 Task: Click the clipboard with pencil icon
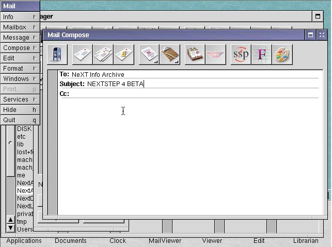pyautogui.click(x=169, y=54)
